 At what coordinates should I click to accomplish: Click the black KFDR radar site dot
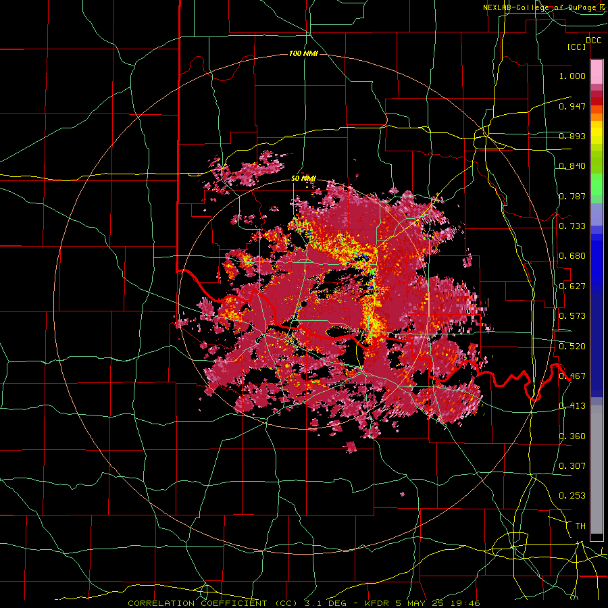tap(304, 305)
